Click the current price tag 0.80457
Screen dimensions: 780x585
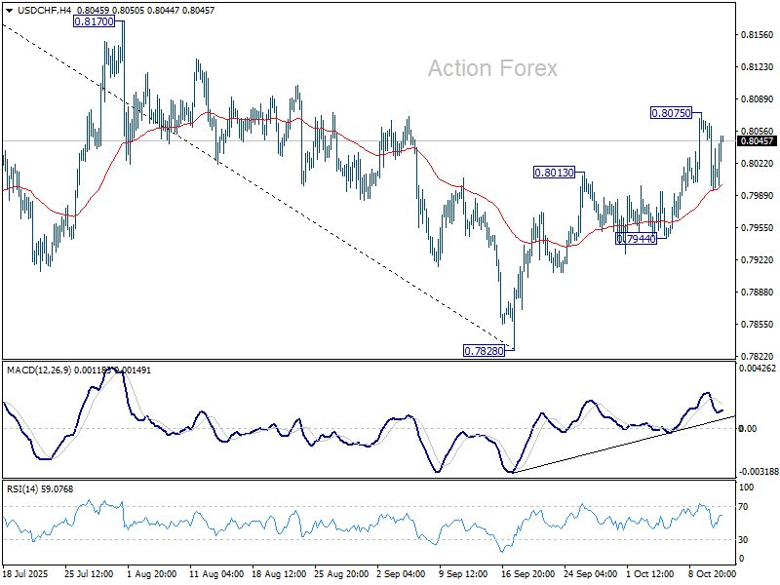(x=757, y=140)
